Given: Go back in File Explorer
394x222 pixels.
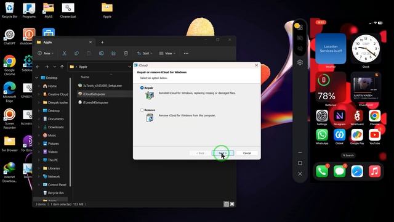Looking at the screenshot, I should pos(38,67).
